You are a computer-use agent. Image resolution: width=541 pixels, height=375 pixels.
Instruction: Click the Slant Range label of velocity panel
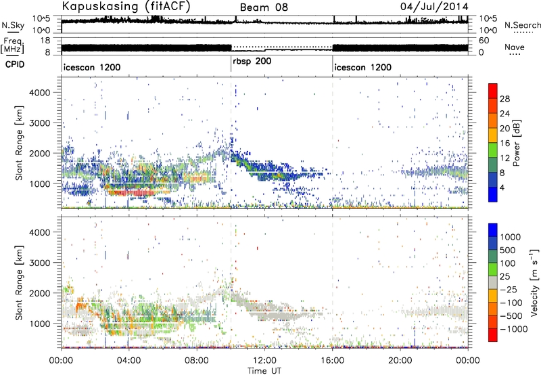tap(19, 282)
